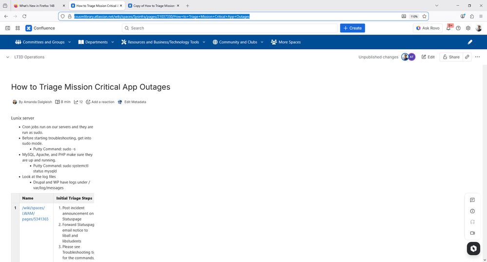Image resolution: width=487 pixels, height=262 pixels.
Task: Click the site padlock icon in the address bar
Action: [70, 16]
